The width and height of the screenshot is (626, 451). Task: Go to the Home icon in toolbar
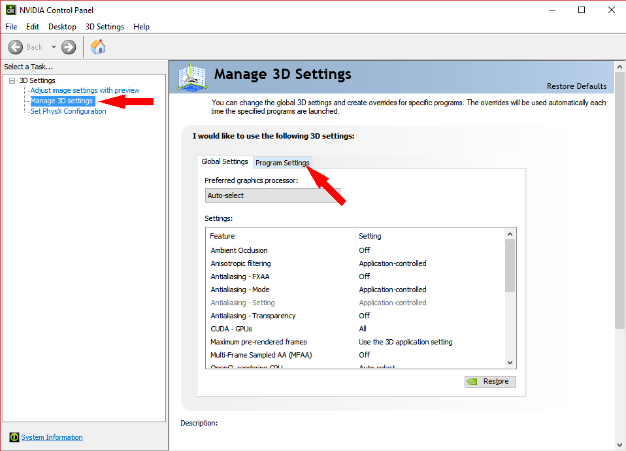coord(98,47)
